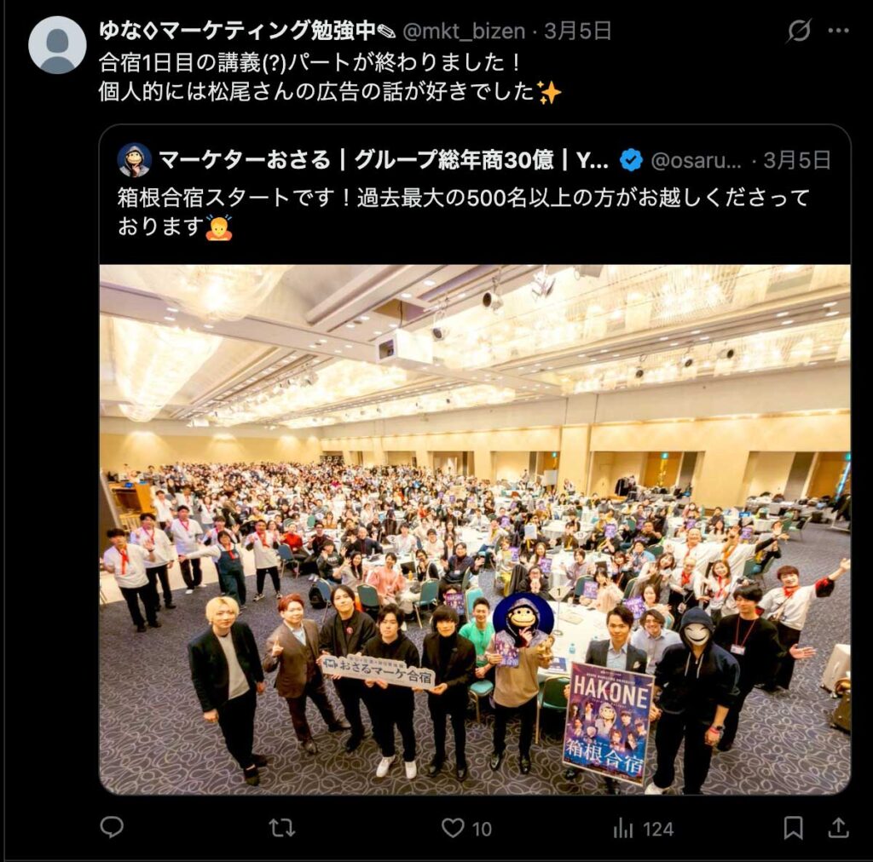
Task: Click the repost arrows icon
Action: [x=282, y=828]
